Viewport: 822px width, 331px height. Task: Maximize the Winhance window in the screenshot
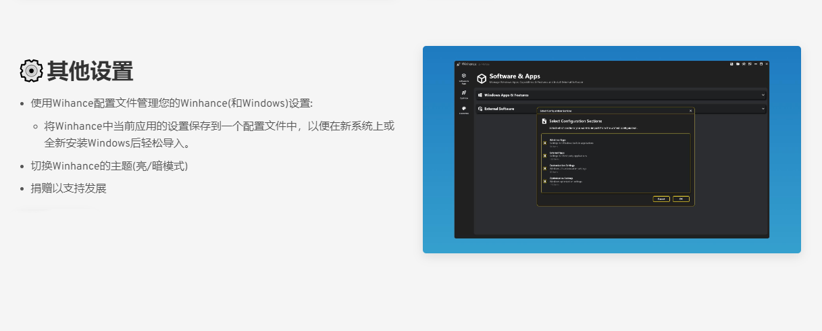pos(761,64)
